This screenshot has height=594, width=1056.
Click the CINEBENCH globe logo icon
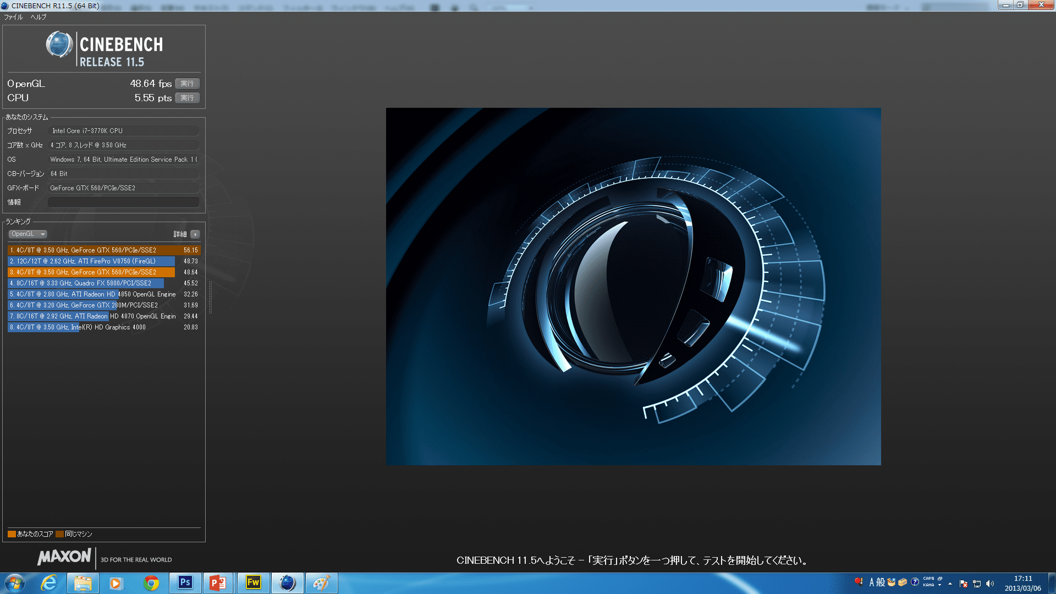coord(59,45)
